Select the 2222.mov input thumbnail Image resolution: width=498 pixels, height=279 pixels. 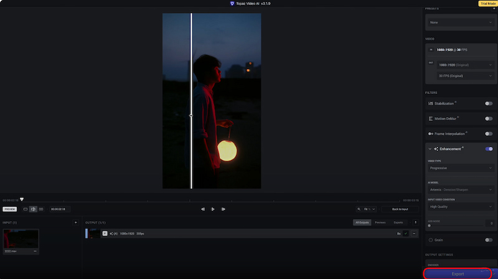pyautogui.click(x=21, y=239)
